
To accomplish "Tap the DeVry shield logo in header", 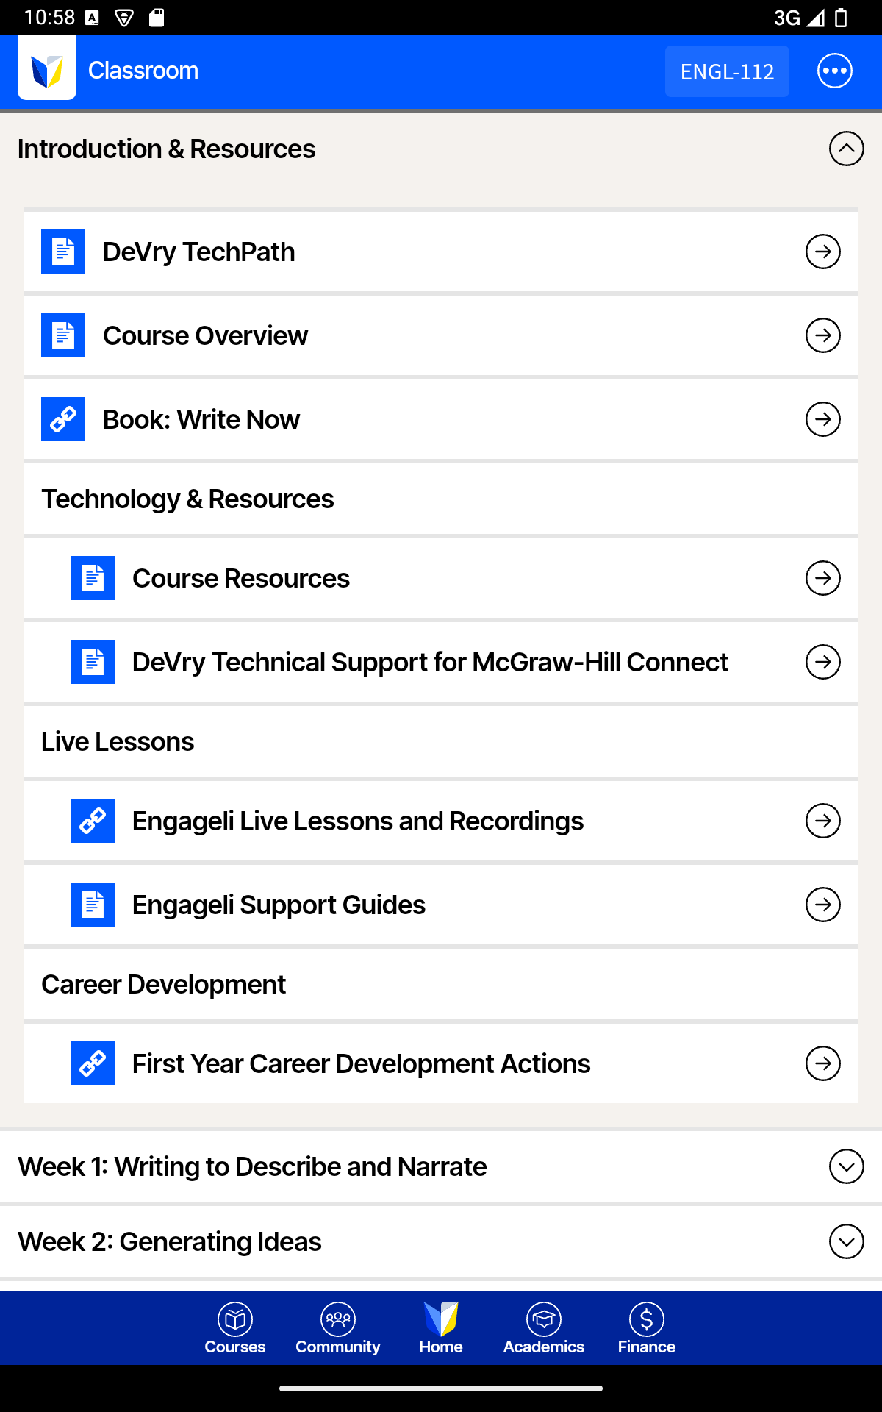I will point(47,71).
